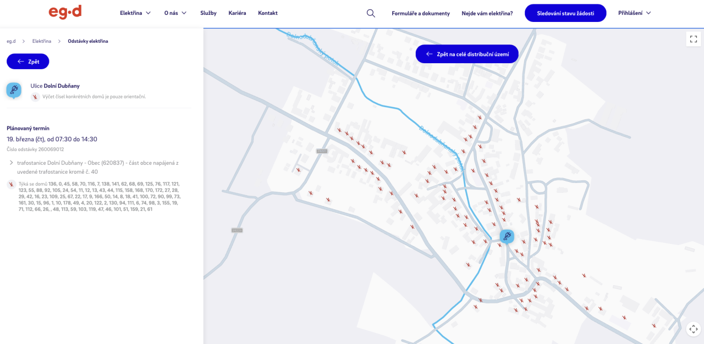The image size is (704, 344).
Task: Click the map recenter arrows icon
Action: (x=694, y=329)
